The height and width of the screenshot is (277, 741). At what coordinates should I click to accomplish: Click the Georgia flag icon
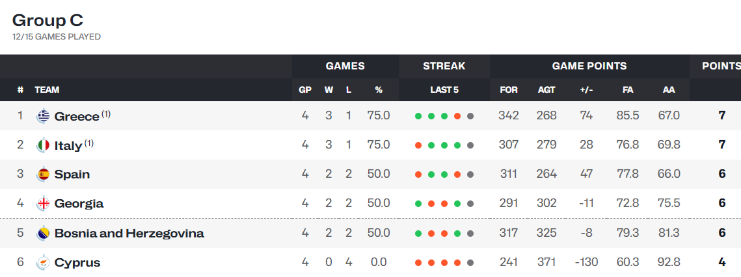point(44,204)
